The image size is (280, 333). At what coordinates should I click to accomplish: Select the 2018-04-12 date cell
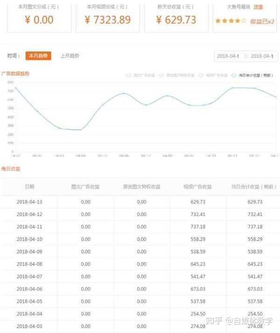[x=29, y=214]
